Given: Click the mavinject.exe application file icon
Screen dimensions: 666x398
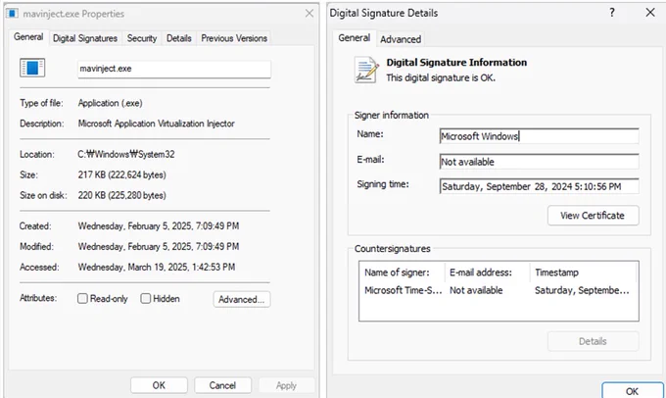Looking at the screenshot, I should [32, 68].
